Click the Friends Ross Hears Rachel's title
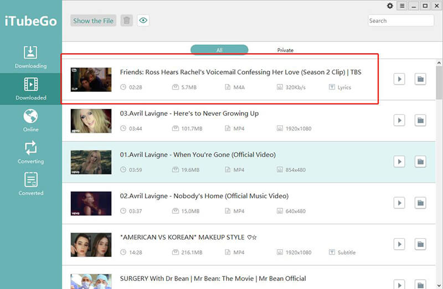Screen dimensions: 443x289 tap(240, 72)
